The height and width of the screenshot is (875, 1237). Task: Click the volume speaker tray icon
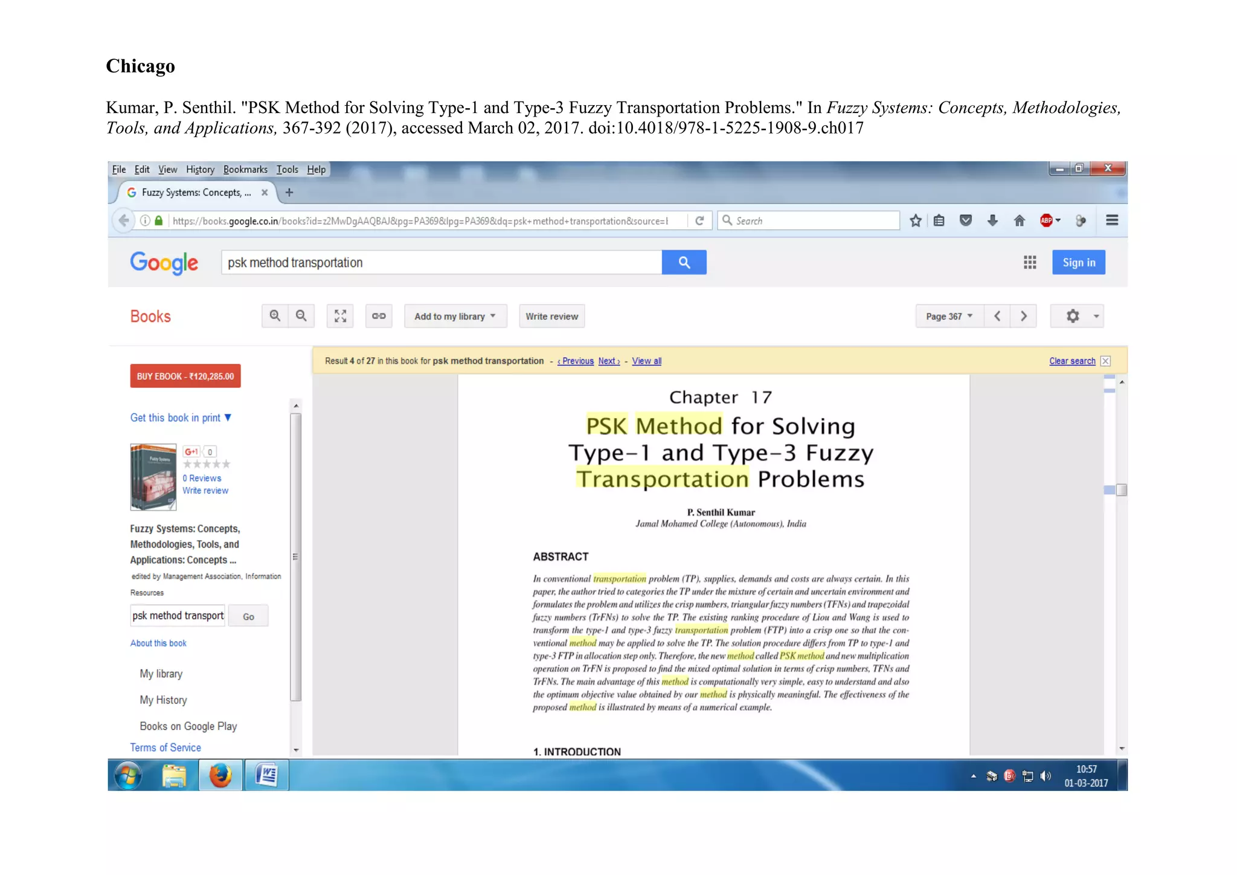click(x=1046, y=776)
